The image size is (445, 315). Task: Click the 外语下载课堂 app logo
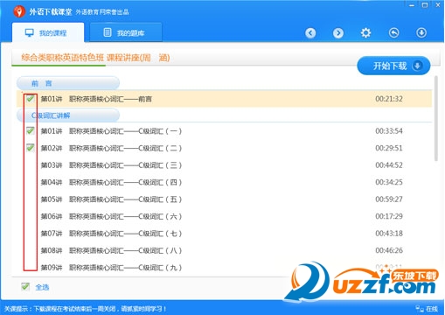click(19, 11)
